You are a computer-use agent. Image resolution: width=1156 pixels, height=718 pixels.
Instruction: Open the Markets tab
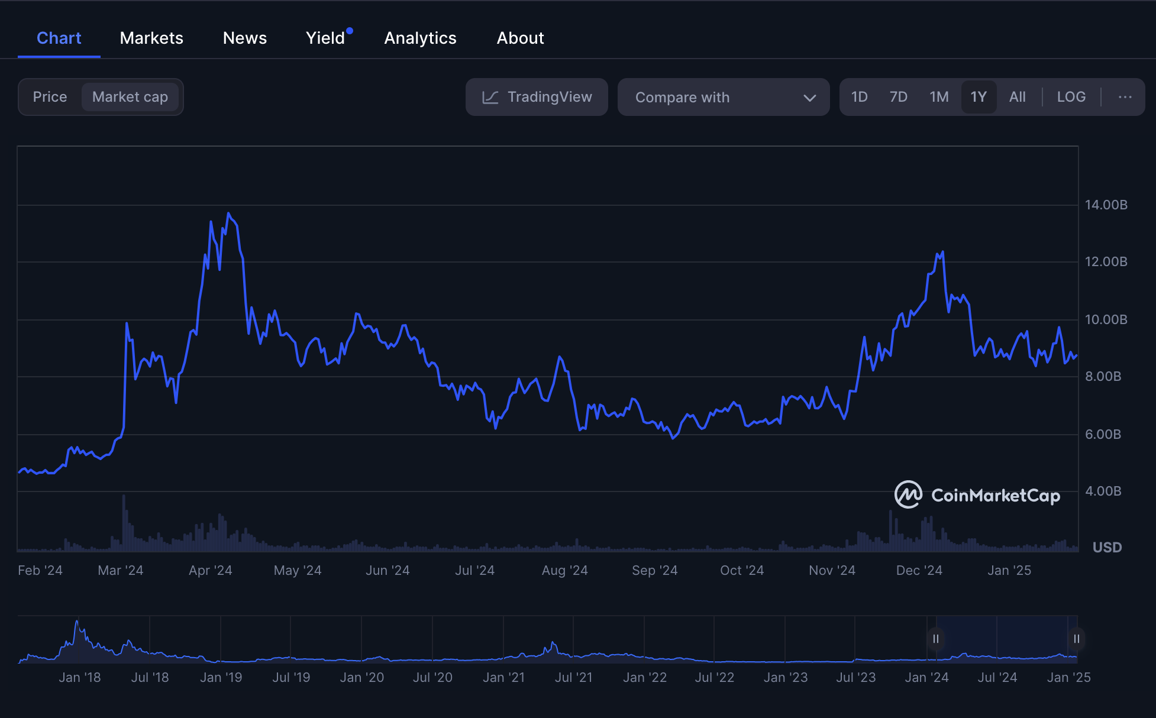(x=151, y=38)
